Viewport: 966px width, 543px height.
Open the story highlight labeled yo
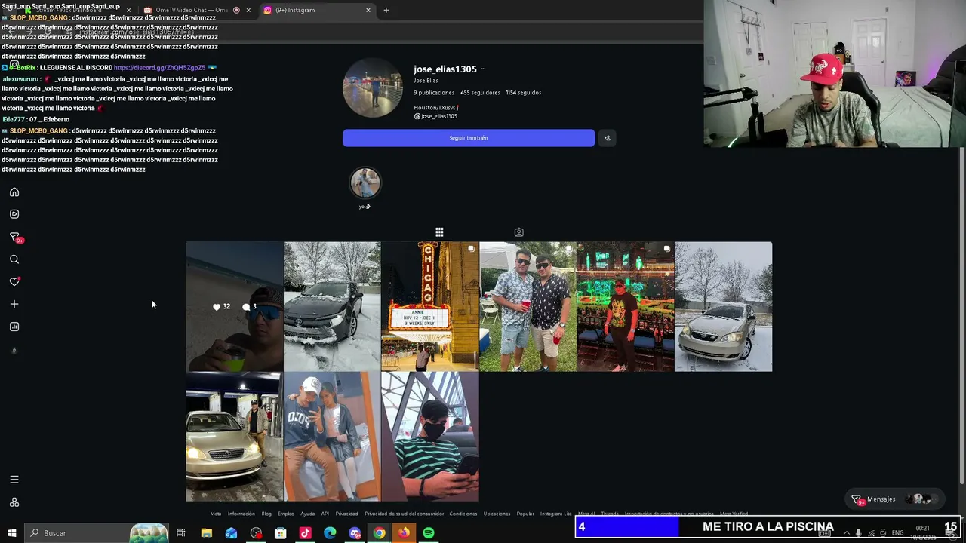365,183
